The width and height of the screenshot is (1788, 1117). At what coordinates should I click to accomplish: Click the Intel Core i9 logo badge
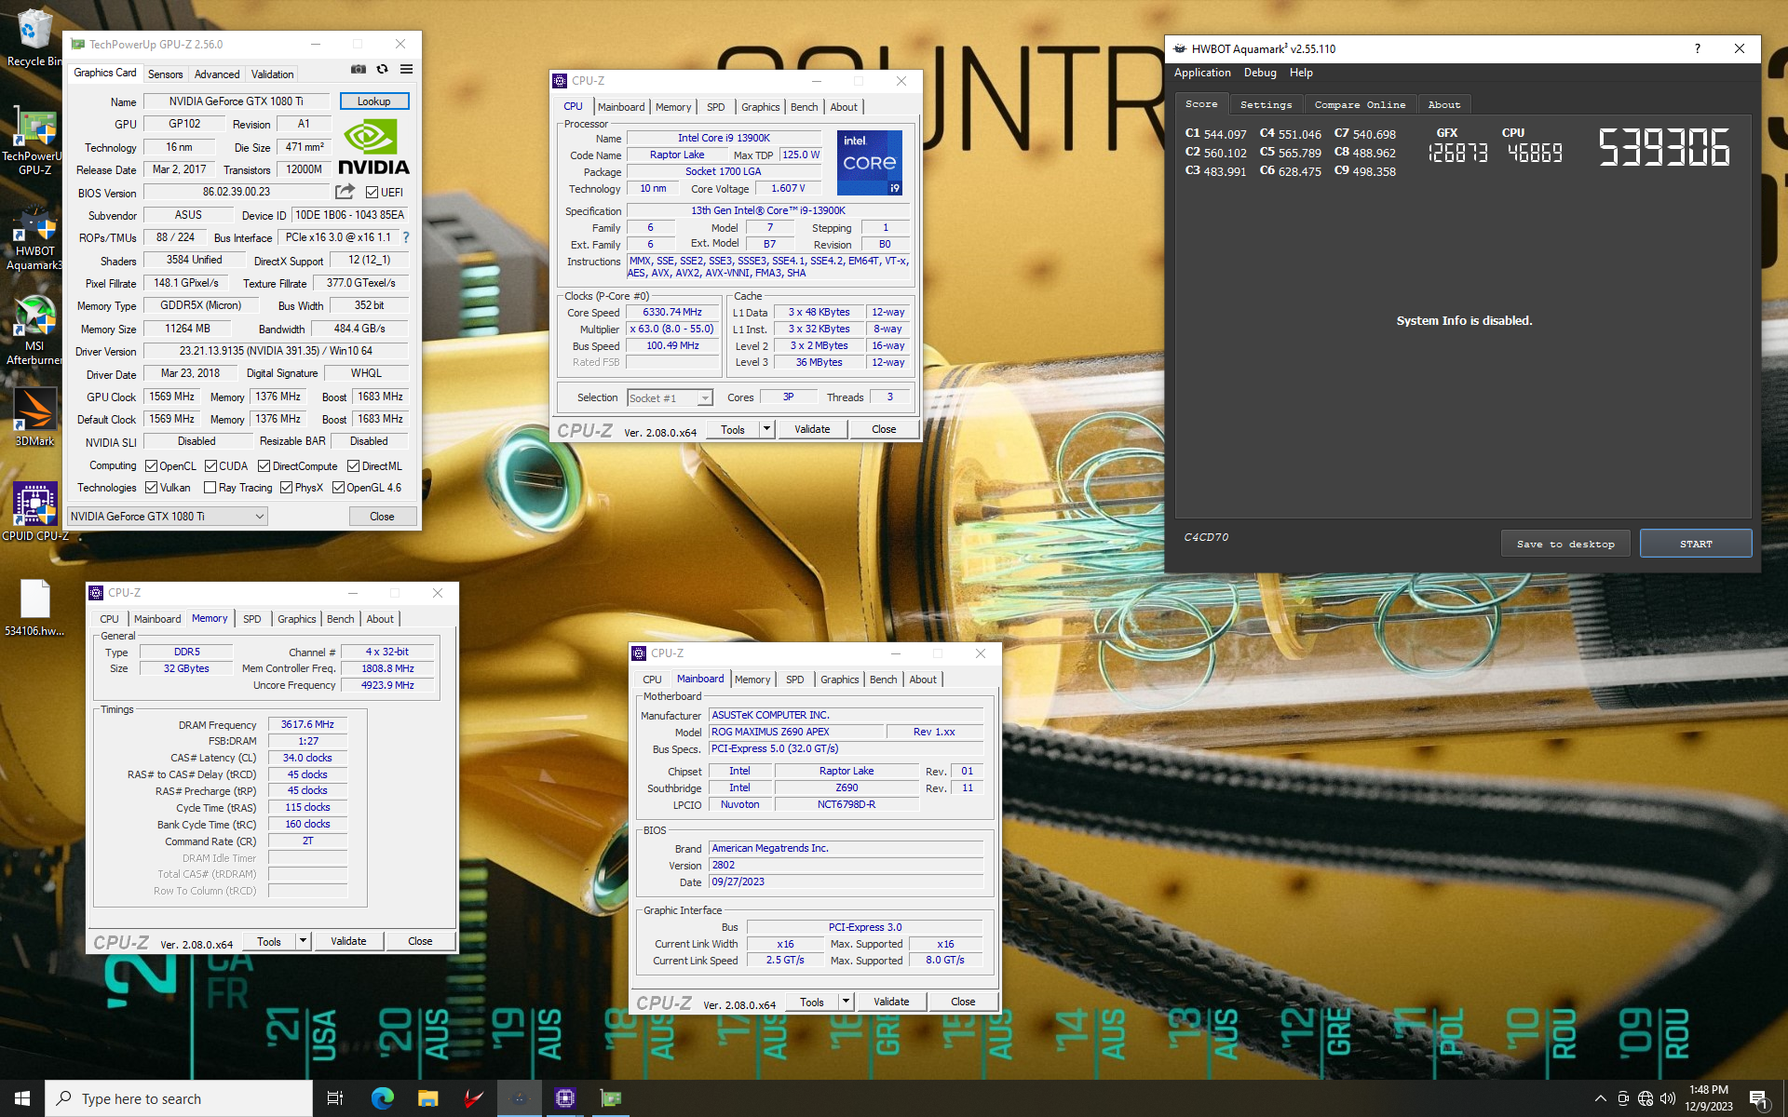870,162
